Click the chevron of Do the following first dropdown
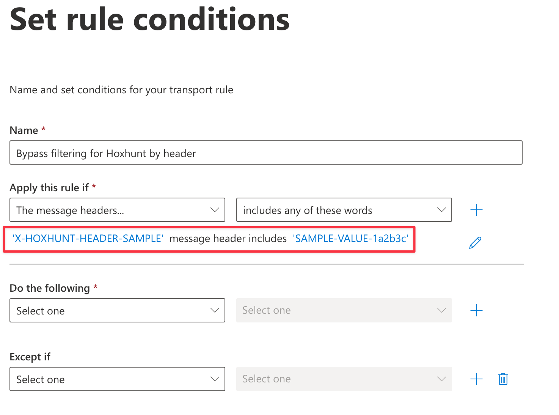 pos(215,310)
